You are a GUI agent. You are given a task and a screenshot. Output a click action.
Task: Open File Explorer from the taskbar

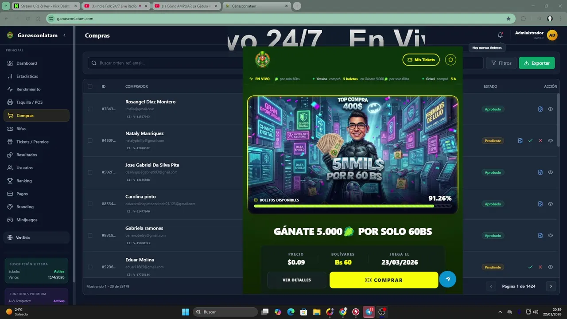[x=317, y=312]
